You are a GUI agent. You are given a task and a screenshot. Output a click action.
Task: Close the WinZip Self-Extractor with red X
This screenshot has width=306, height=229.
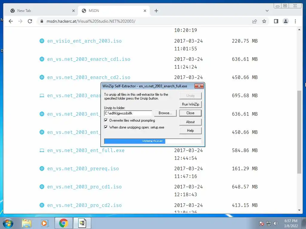point(199,86)
